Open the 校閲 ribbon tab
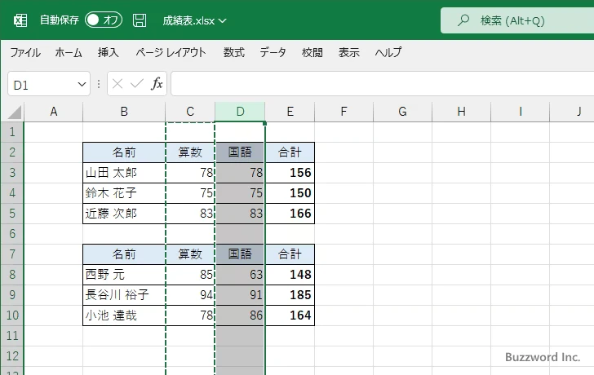Image resolution: width=594 pixels, height=375 pixels. pos(313,52)
